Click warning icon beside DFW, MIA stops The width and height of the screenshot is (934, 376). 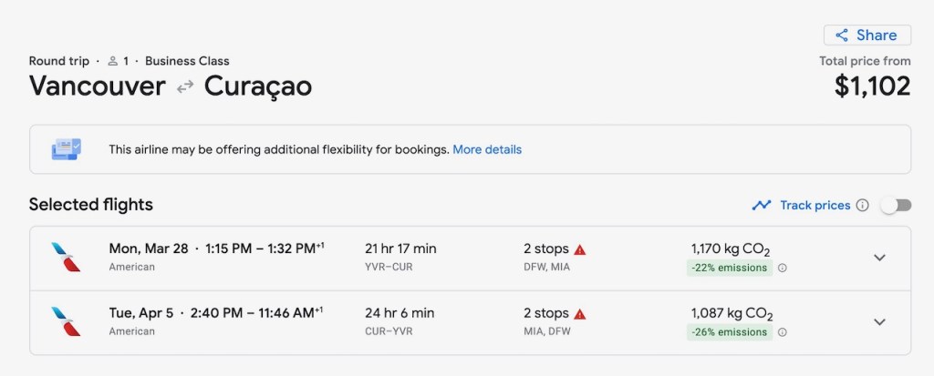pyautogui.click(x=580, y=249)
